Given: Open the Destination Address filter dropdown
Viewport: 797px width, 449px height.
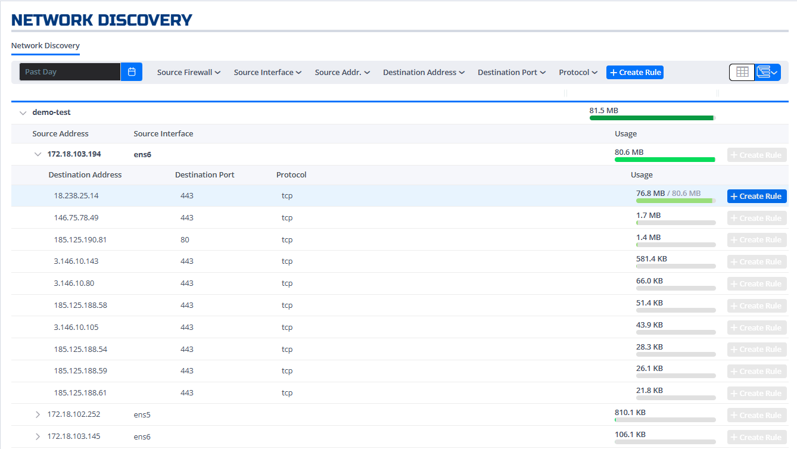Looking at the screenshot, I should coord(423,71).
